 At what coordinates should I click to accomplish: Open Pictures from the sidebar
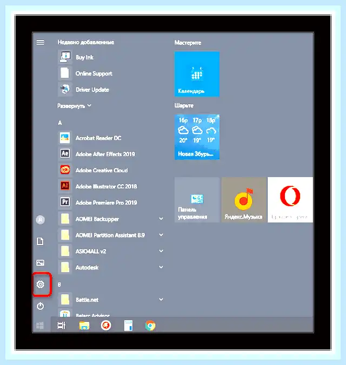(x=41, y=262)
